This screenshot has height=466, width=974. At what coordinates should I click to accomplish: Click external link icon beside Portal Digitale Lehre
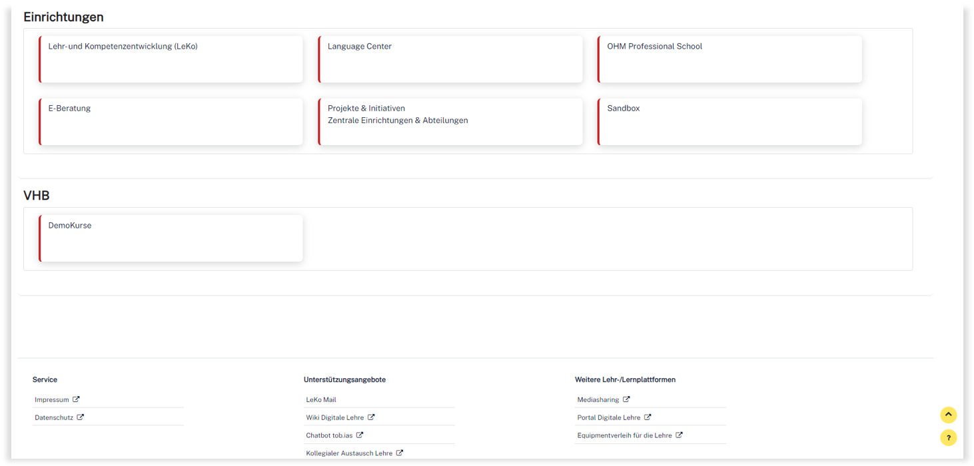point(648,417)
